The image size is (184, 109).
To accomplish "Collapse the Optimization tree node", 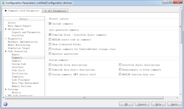I will tap(6, 29).
